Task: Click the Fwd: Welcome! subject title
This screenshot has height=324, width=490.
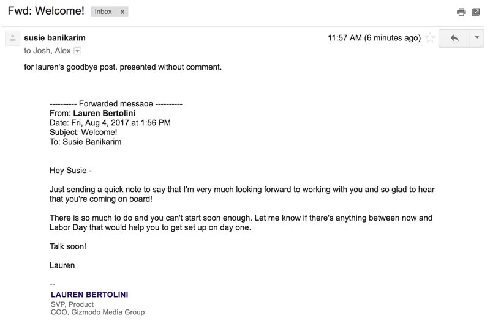Action: pyautogui.click(x=46, y=11)
